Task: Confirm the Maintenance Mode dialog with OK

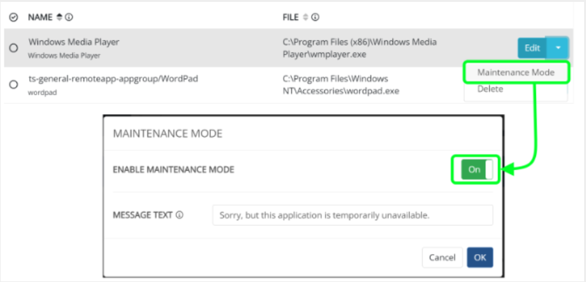Action: (x=480, y=257)
